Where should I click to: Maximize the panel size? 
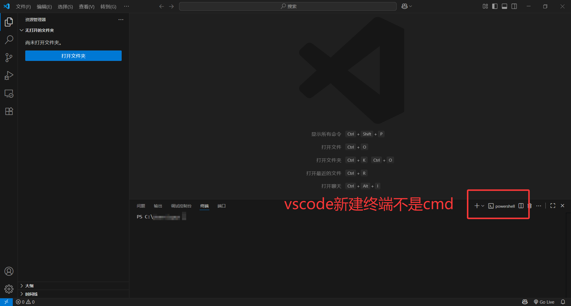pos(553,206)
